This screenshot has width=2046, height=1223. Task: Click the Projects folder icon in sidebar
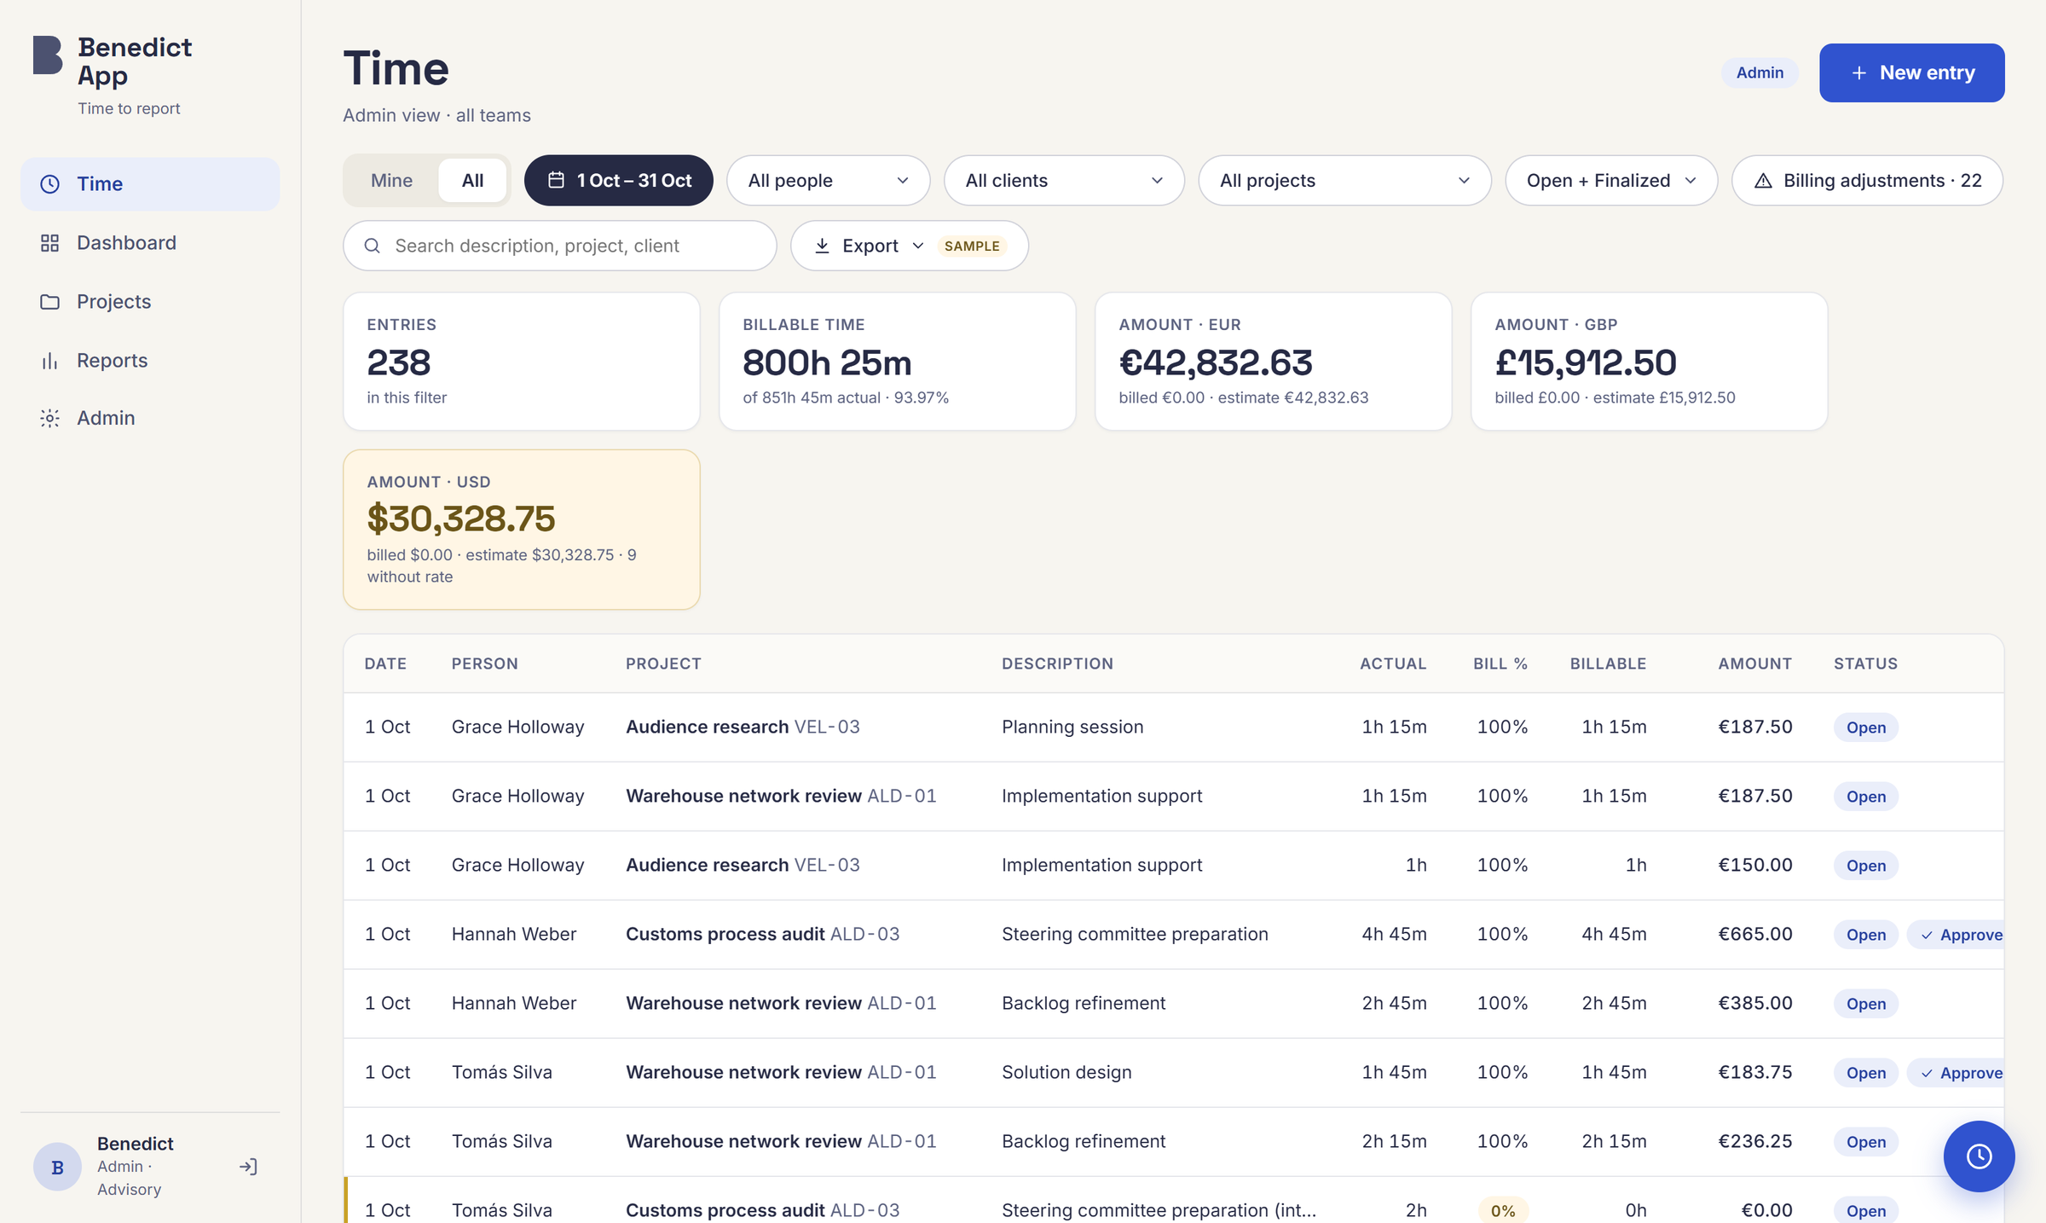(x=50, y=302)
